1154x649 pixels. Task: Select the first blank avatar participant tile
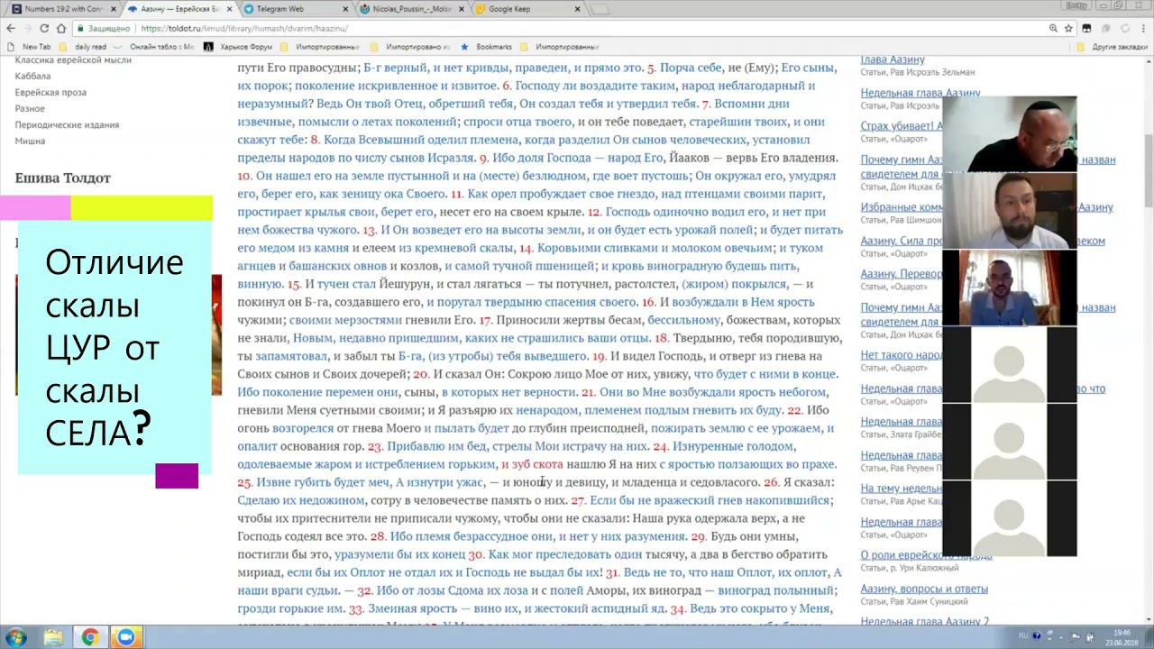click(1010, 364)
